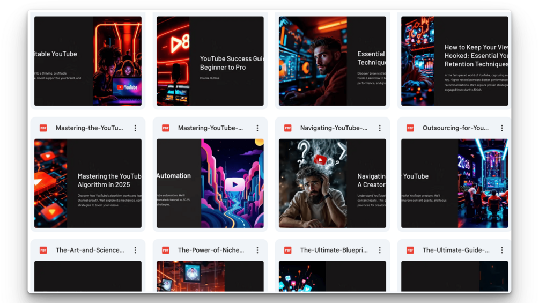Open the Navigating confused creator preview
This screenshot has width=539, height=303.
pos(333,183)
